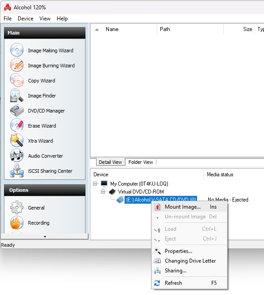
Task: Open Image Burning Wizard link
Action: 51,66
